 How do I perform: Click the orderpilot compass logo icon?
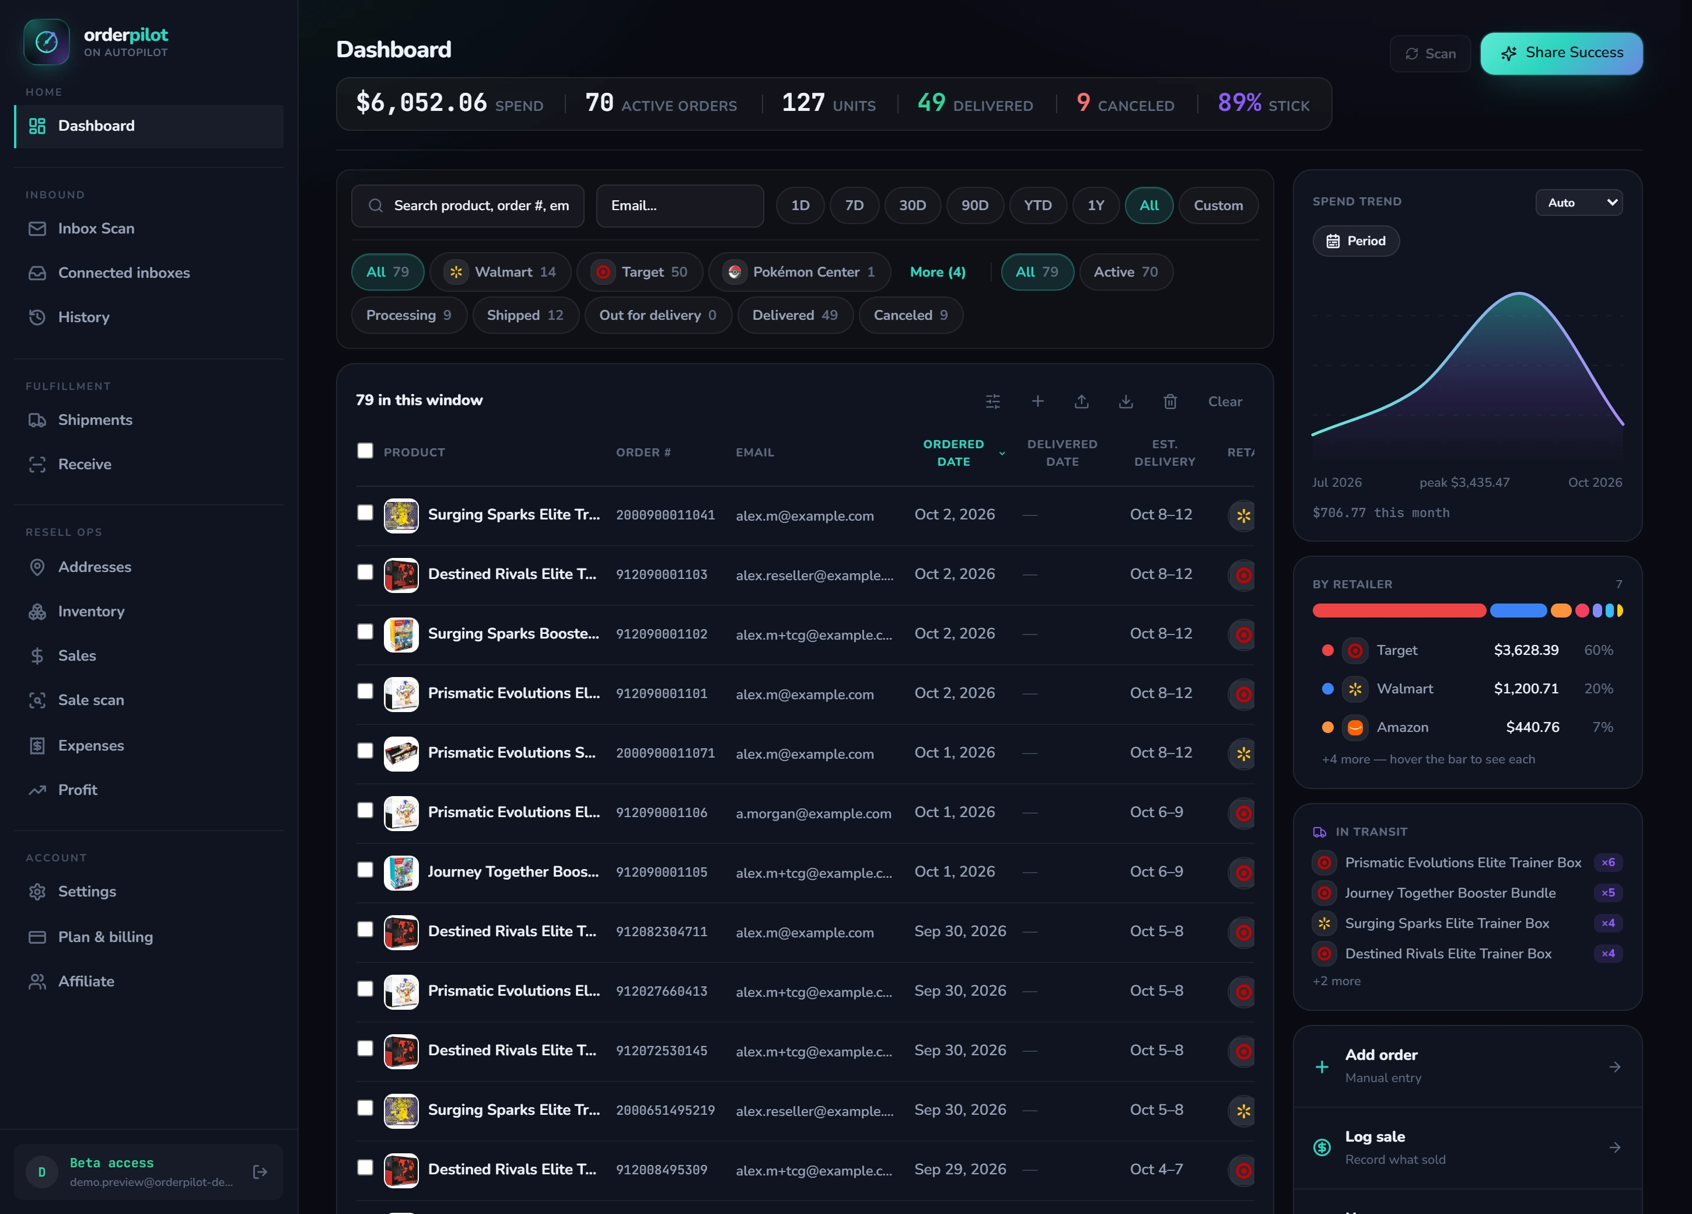[46, 42]
